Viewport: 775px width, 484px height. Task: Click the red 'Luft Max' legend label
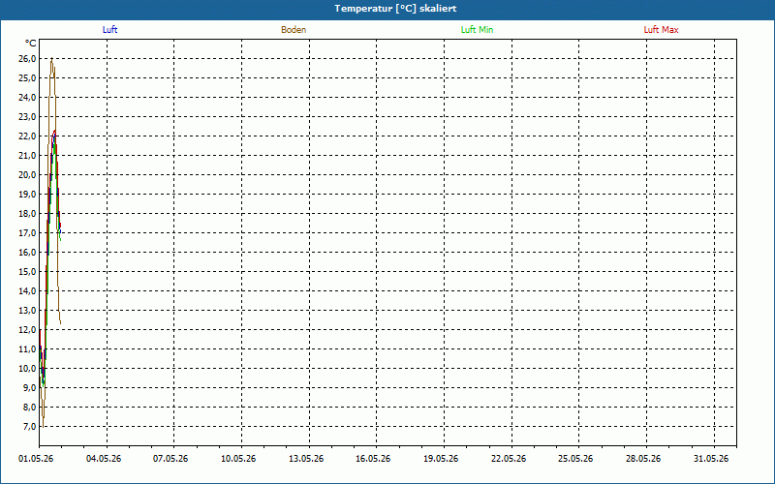coord(661,30)
